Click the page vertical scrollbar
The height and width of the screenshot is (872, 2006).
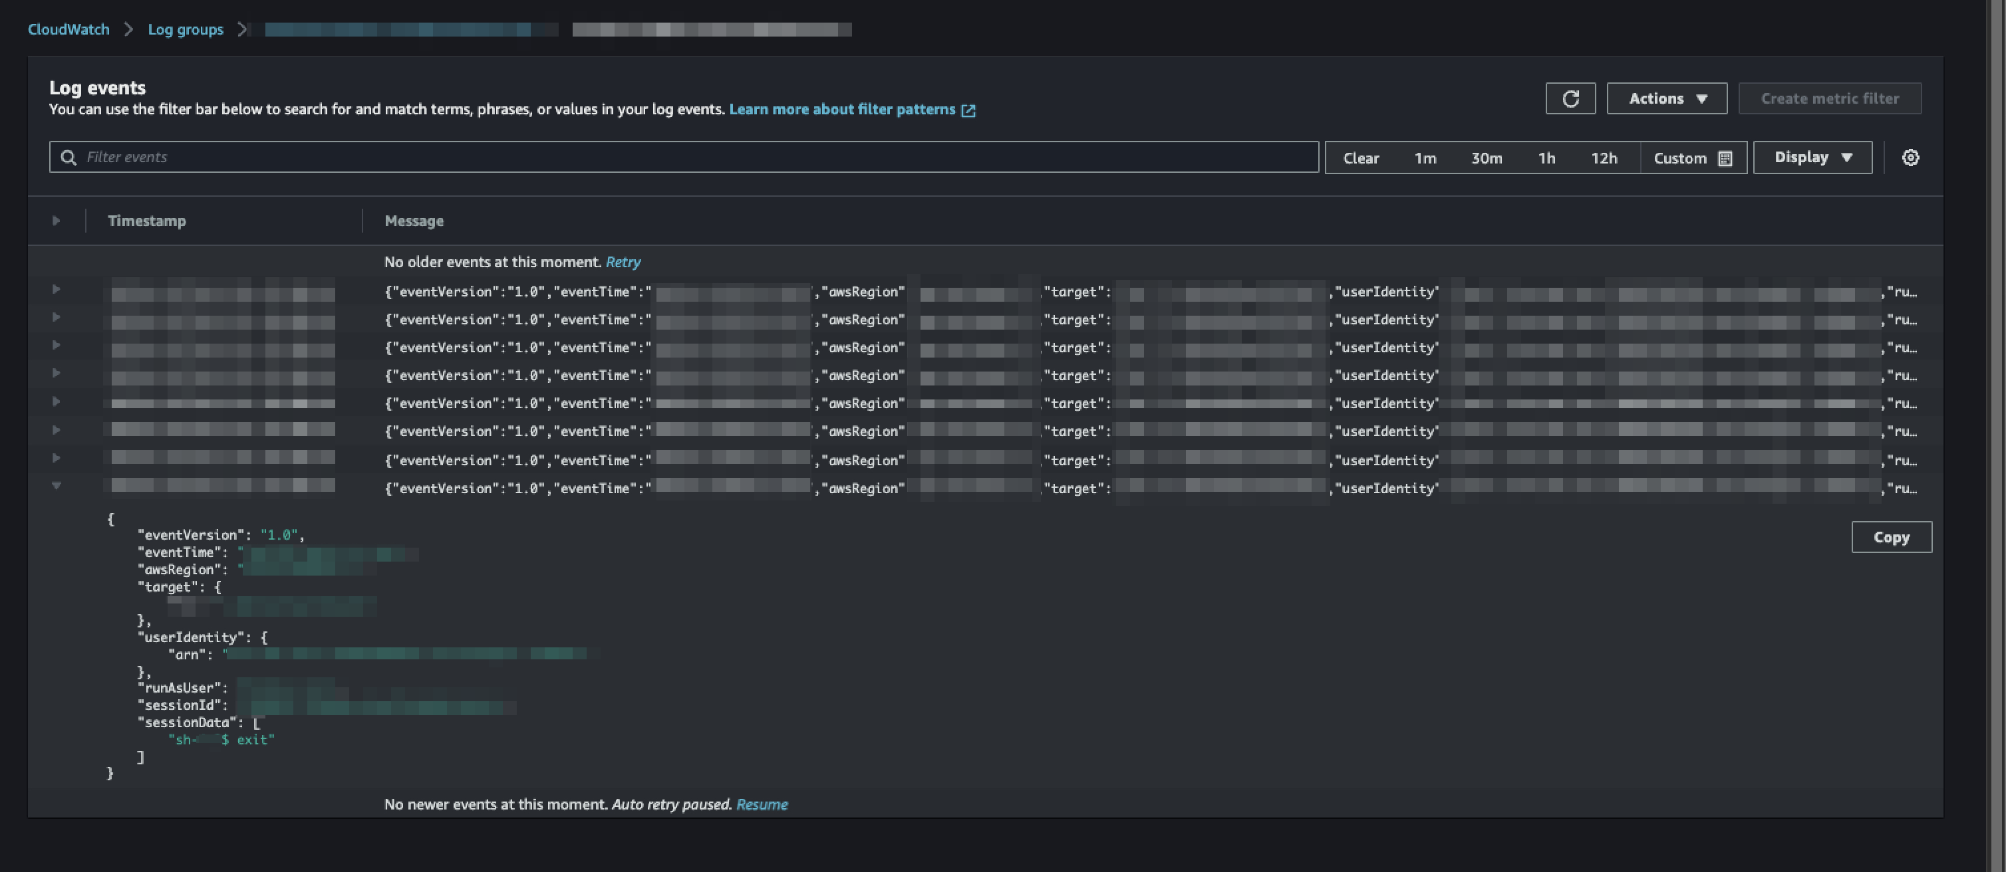point(1997,435)
